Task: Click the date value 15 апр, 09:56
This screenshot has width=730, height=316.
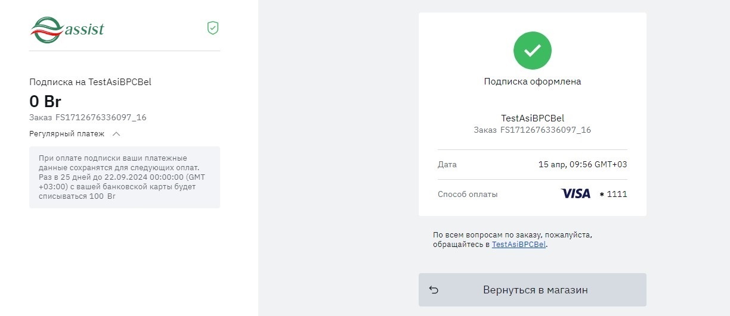Action: 582,164
